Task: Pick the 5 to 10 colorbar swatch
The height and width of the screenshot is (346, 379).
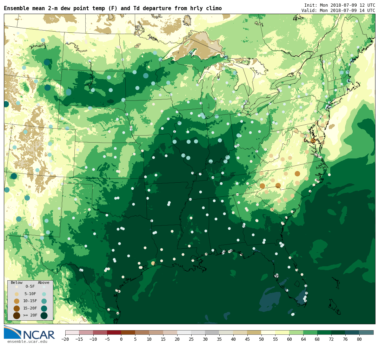Action: tap(142, 332)
